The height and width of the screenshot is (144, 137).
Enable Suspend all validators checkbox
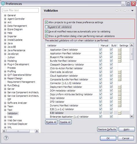click(46, 27)
